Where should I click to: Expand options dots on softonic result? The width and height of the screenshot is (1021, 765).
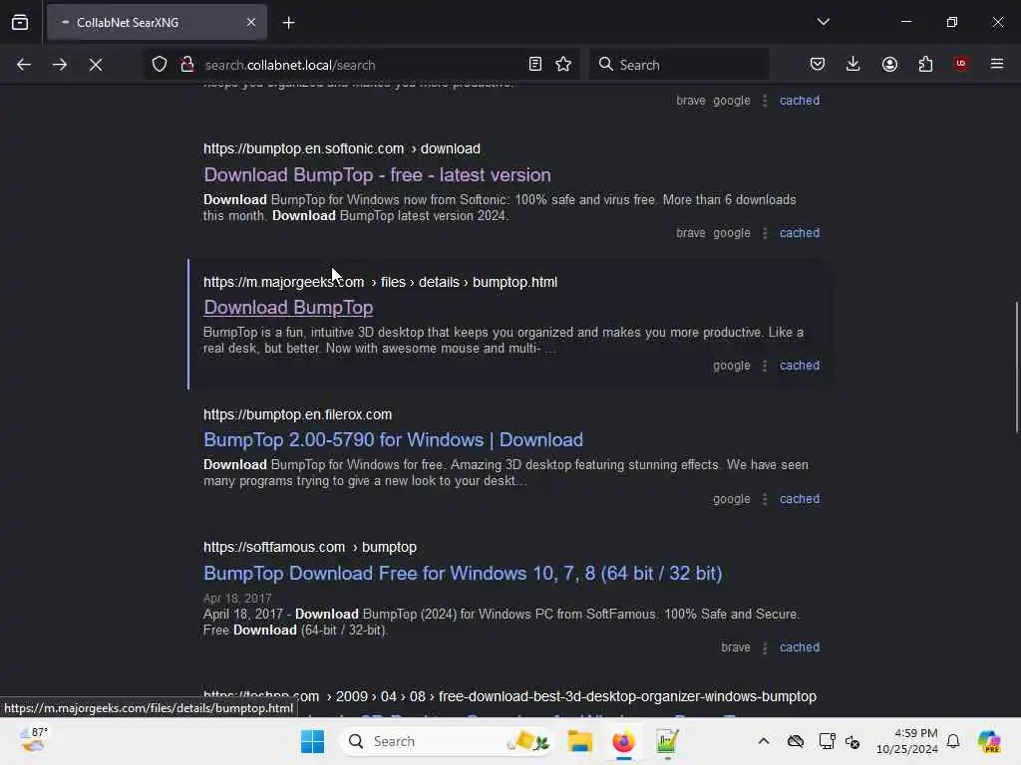(x=765, y=233)
